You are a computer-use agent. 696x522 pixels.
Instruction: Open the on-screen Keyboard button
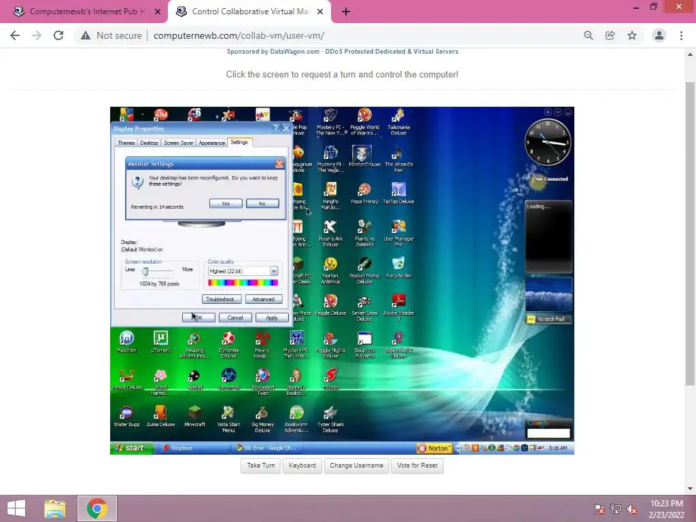click(302, 466)
